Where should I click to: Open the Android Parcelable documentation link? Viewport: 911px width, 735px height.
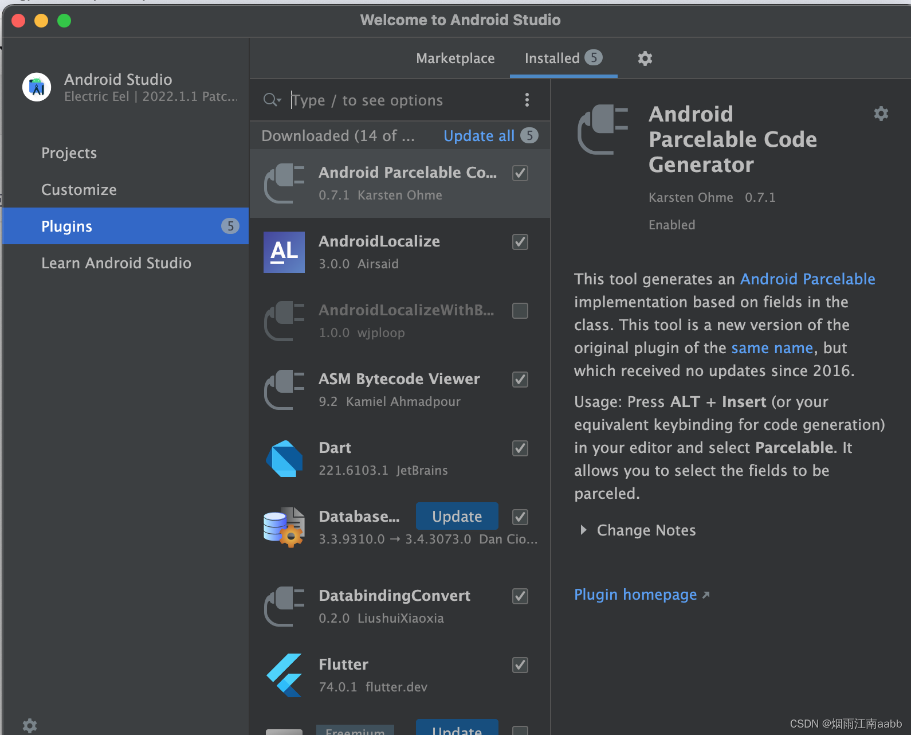808,279
